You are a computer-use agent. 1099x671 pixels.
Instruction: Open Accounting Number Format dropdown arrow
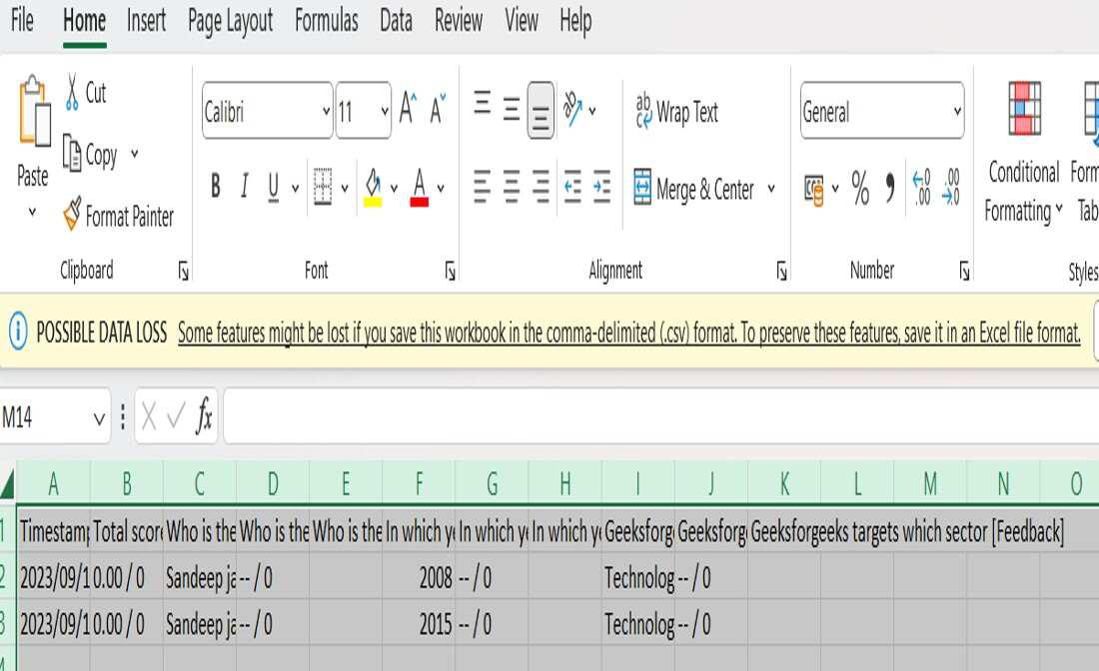pyautogui.click(x=835, y=188)
